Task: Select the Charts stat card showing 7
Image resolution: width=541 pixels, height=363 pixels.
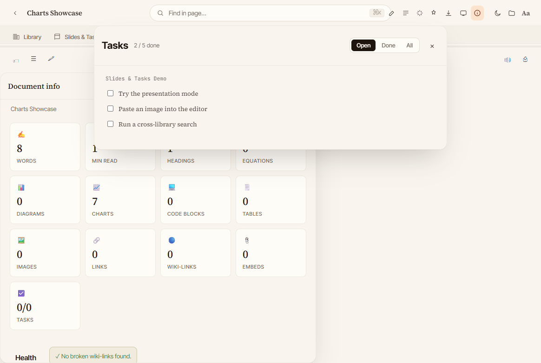Action: pos(120,200)
